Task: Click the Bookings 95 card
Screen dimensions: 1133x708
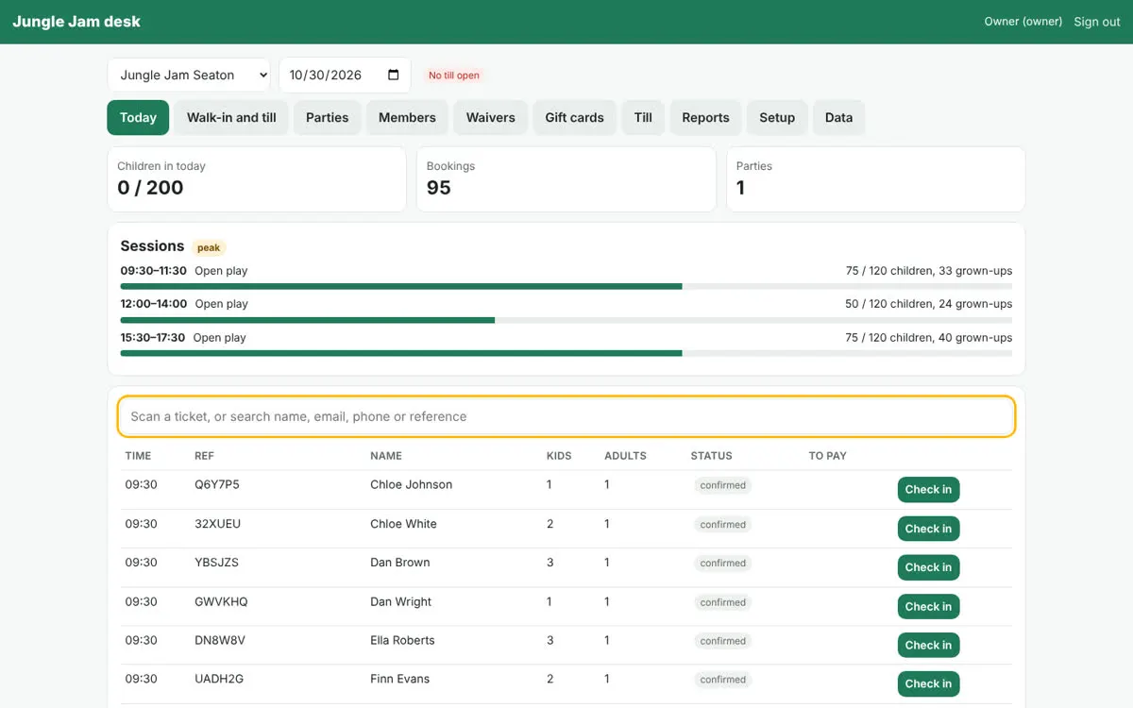Action: 566,179
